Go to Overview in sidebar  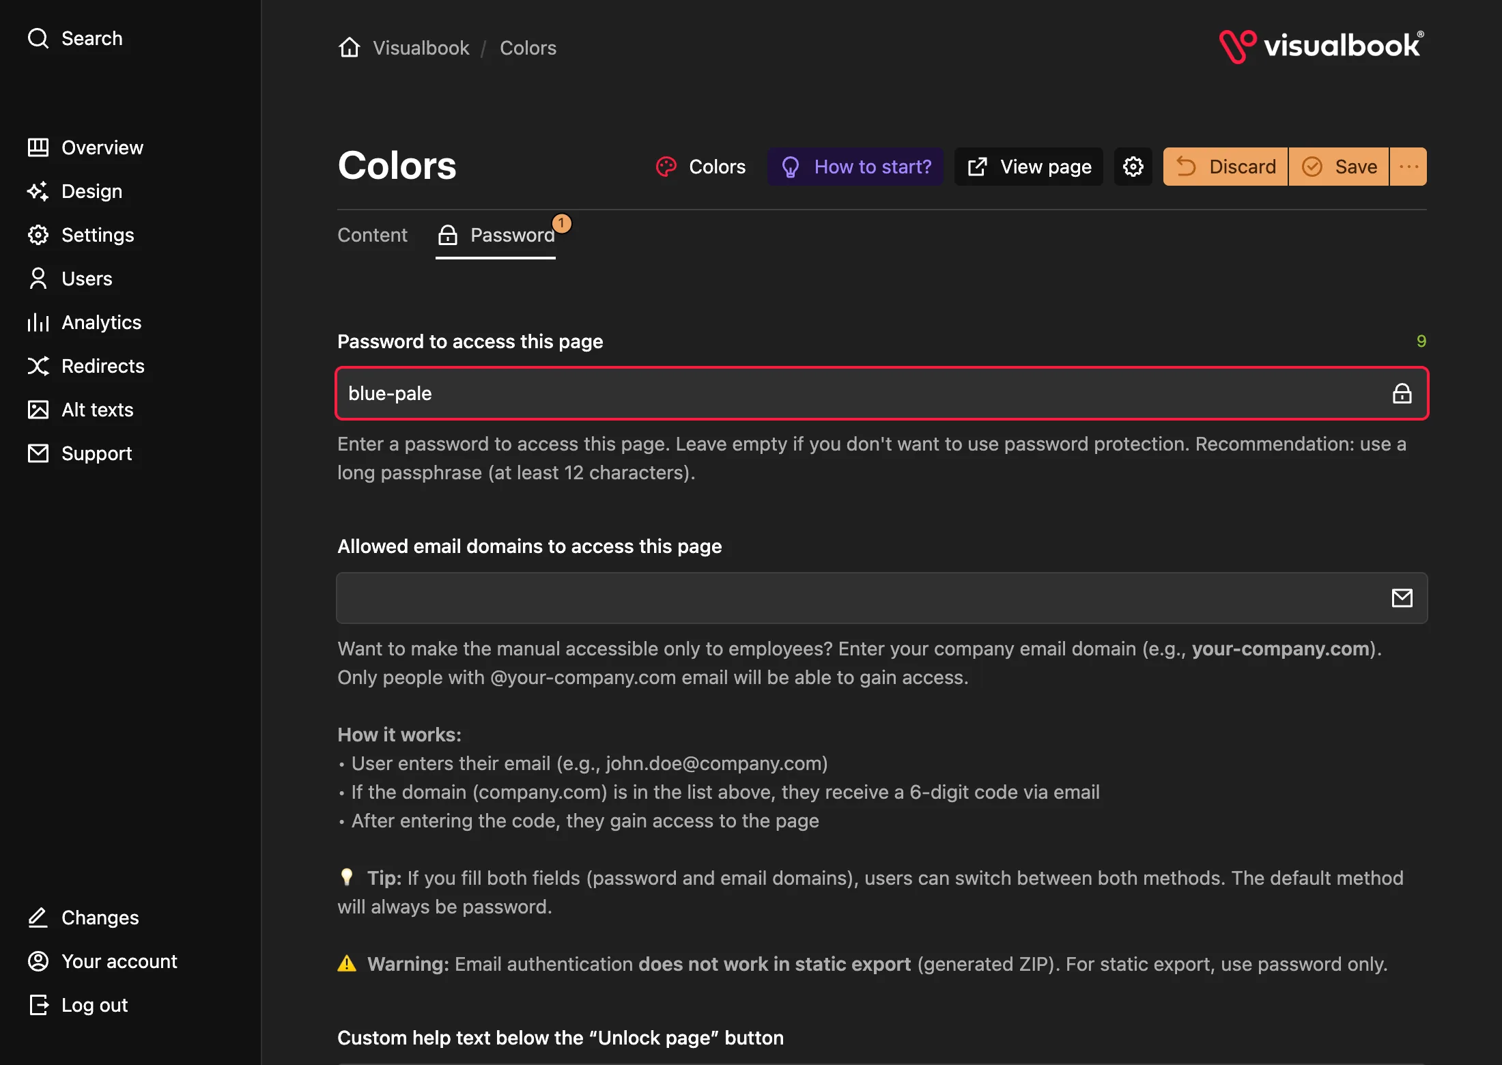pyautogui.click(x=85, y=147)
